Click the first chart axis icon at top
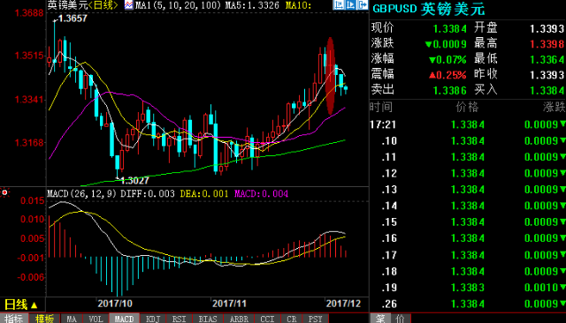Image resolution: width=566 pixels, height=323 pixels. pyautogui.click(x=338, y=4)
